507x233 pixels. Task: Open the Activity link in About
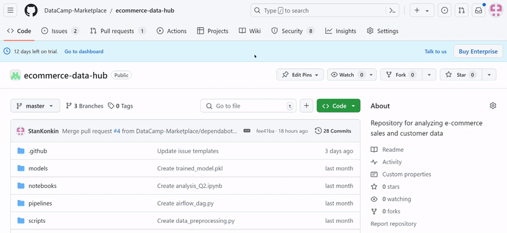(387, 162)
